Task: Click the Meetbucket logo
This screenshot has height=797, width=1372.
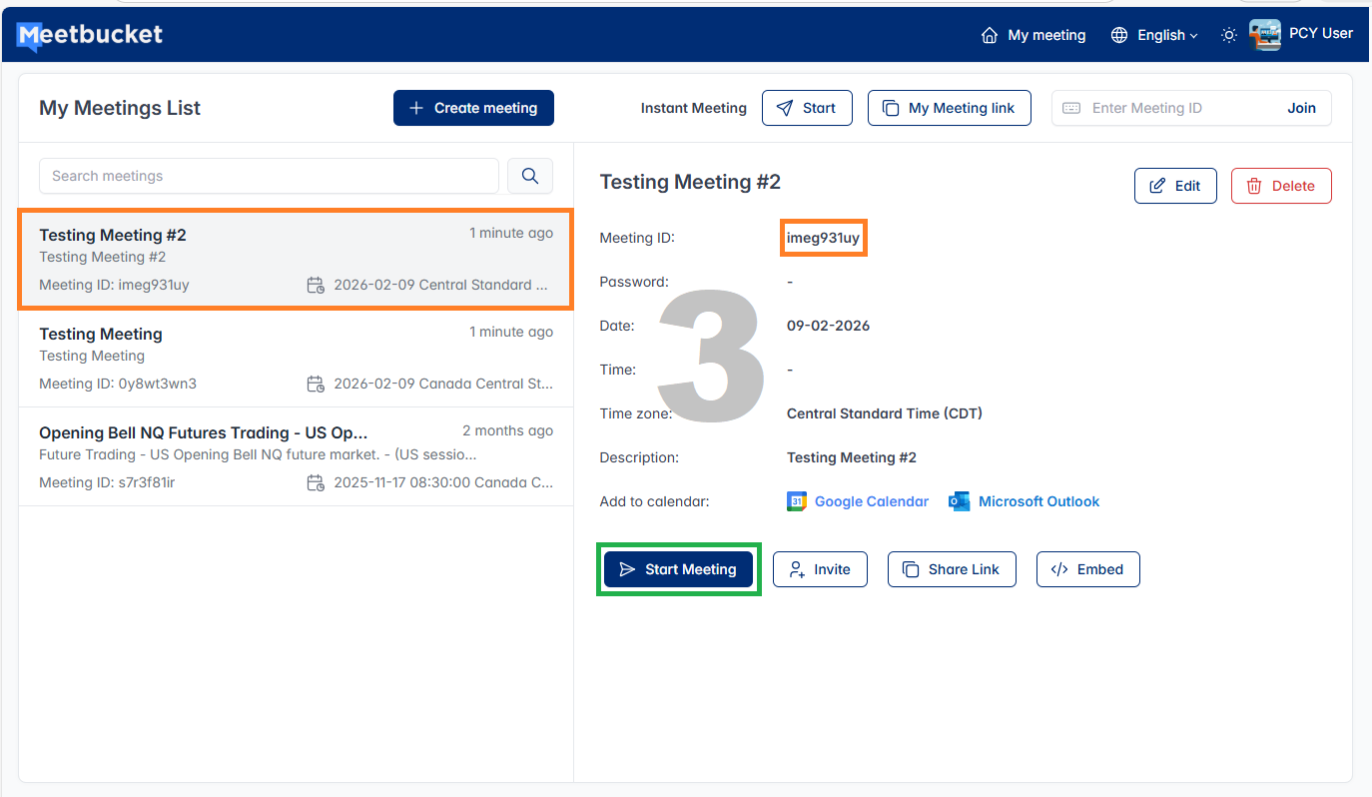Action: [x=90, y=36]
